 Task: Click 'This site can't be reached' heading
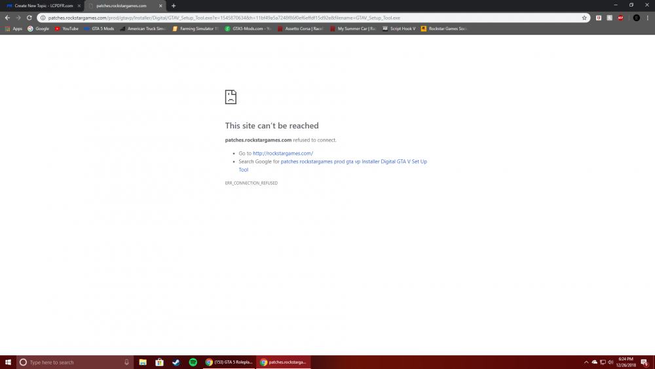[272, 126]
